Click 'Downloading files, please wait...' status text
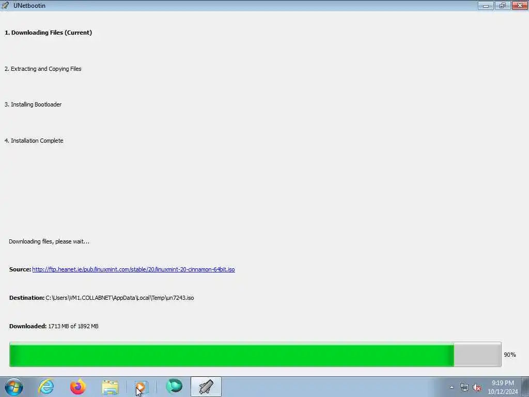This screenshot has height=397, width=529. pyautogui.click(x=49, y=241)
